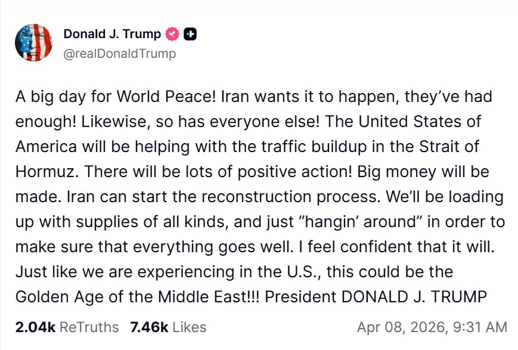Open the Apr 08, 2026 timestamp
518x350 pixels.
[432, 327]
